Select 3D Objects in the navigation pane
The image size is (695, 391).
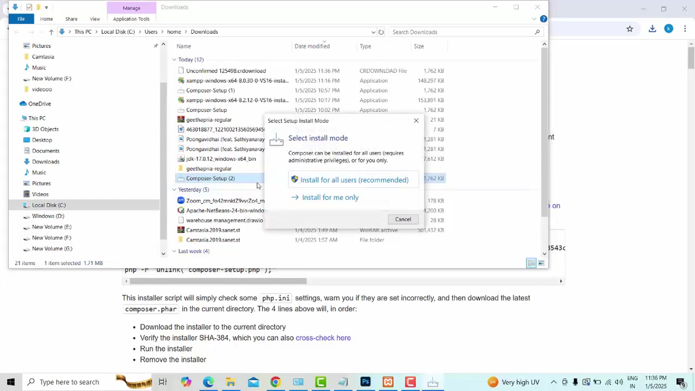[x=45, y=129]
